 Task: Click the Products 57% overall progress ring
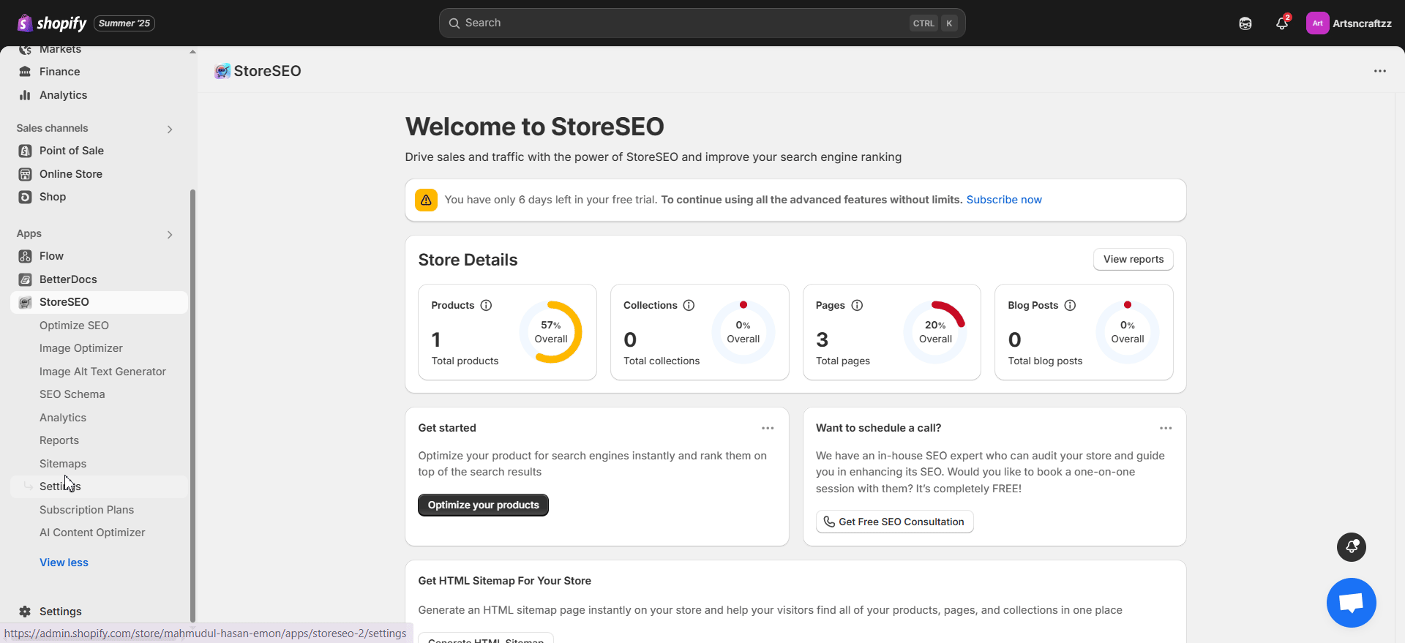tap(550, 332)
